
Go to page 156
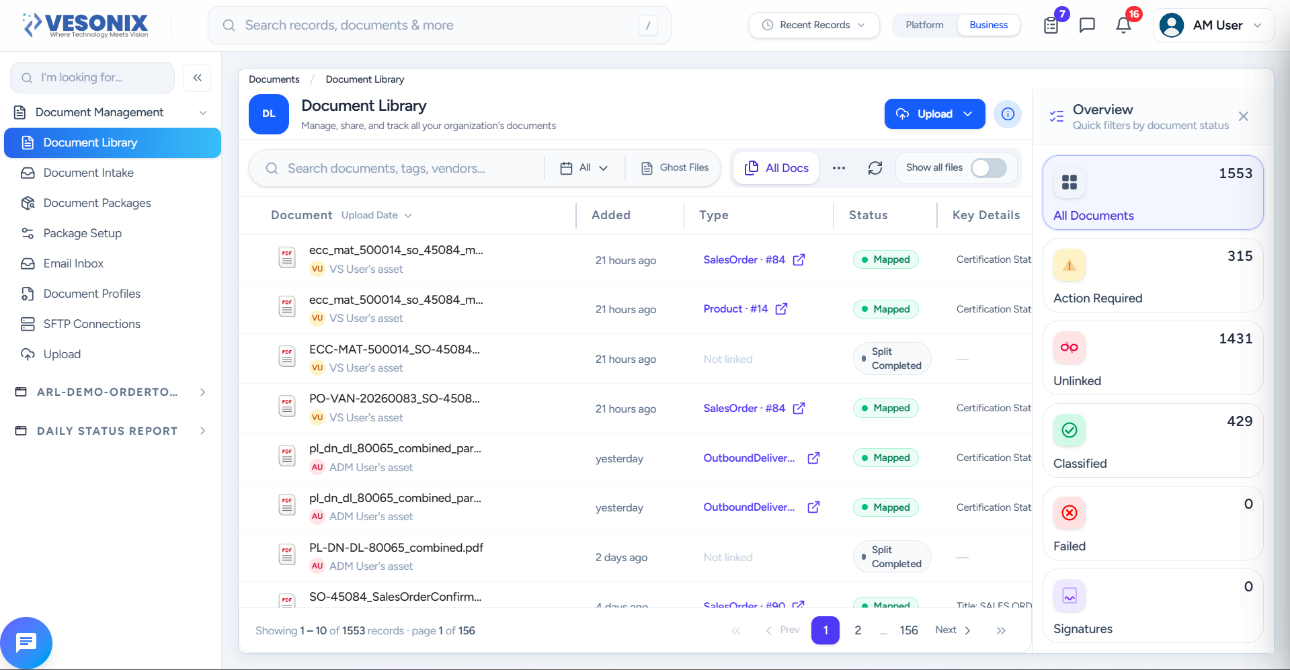tap(909, 630)
